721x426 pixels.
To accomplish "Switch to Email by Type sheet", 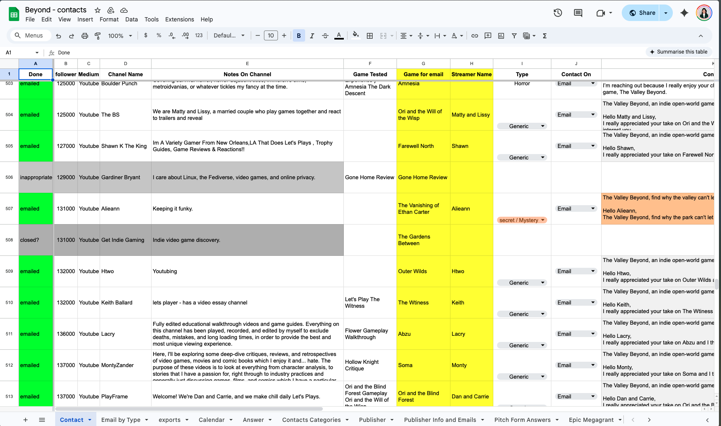I will point(121,420).
